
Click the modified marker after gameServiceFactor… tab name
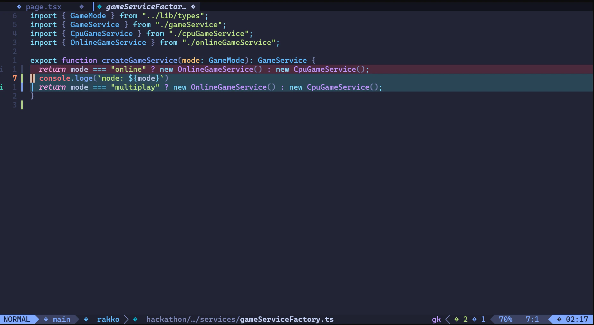point(193,7)
